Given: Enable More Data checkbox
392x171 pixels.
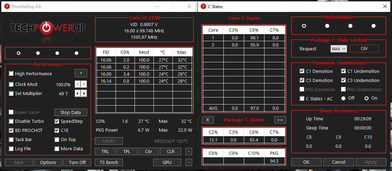Looking at the screenshot, I should point(57,149).
